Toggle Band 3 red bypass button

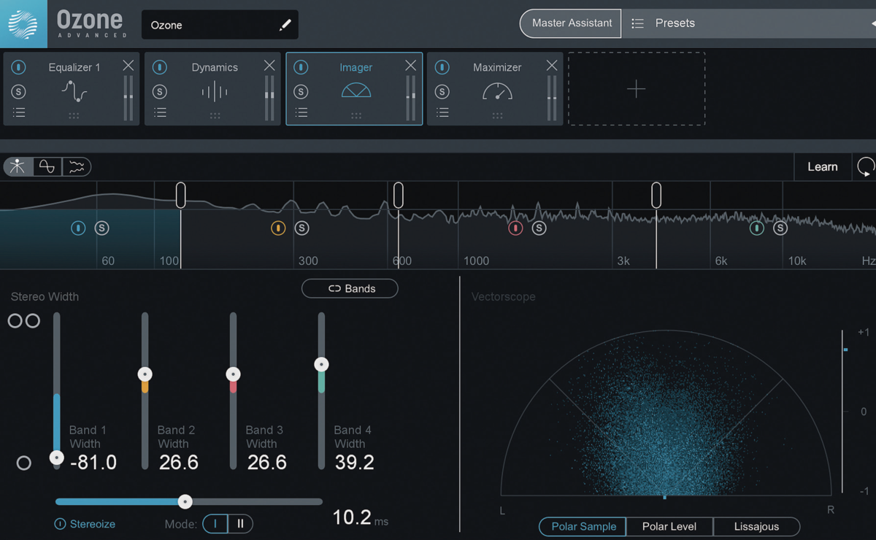coord(515,228)
